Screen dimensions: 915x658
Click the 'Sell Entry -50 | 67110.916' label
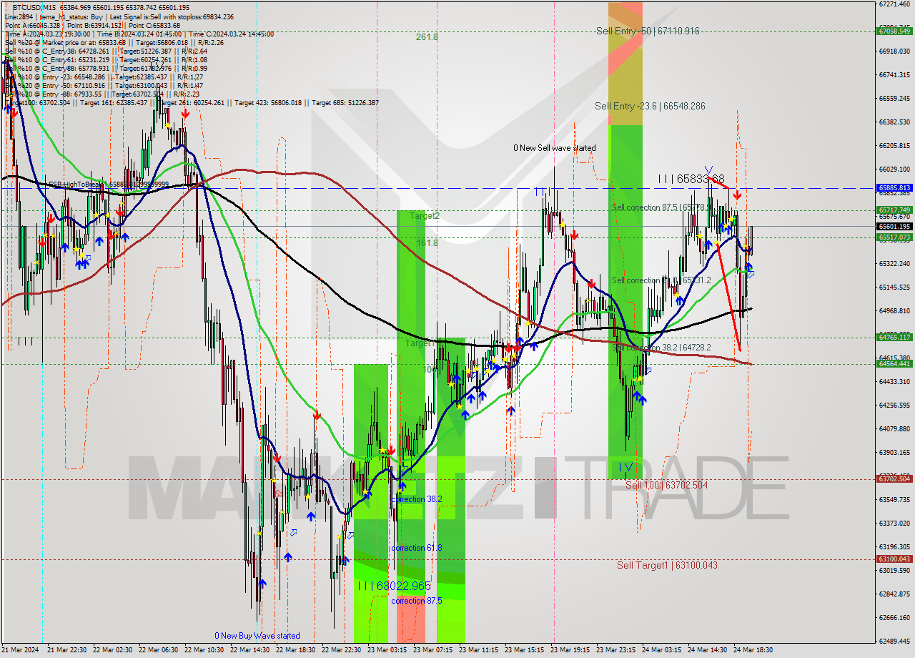point(648,31)
